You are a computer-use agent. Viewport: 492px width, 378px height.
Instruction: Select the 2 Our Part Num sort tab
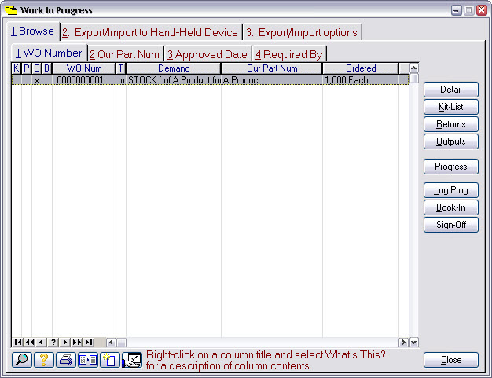tap(124, 54)
